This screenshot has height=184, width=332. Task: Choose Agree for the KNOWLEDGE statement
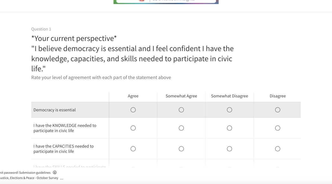133,128
